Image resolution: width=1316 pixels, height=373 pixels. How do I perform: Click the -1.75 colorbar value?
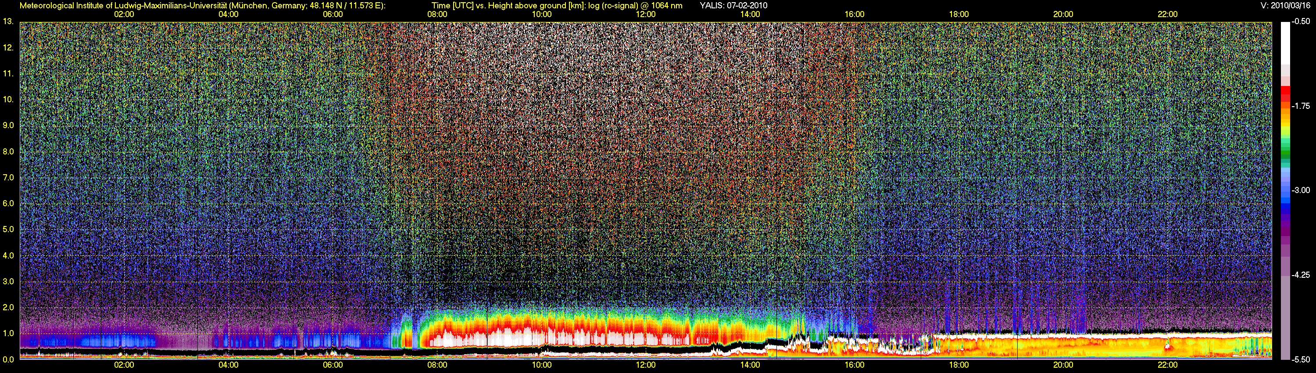pos(1301,106)
